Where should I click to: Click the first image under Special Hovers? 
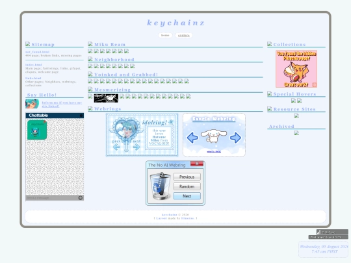click(x=293, y=101)
